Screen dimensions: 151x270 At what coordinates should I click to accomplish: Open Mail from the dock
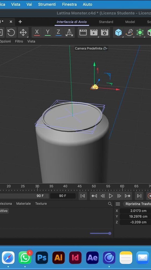coord(143,258)
